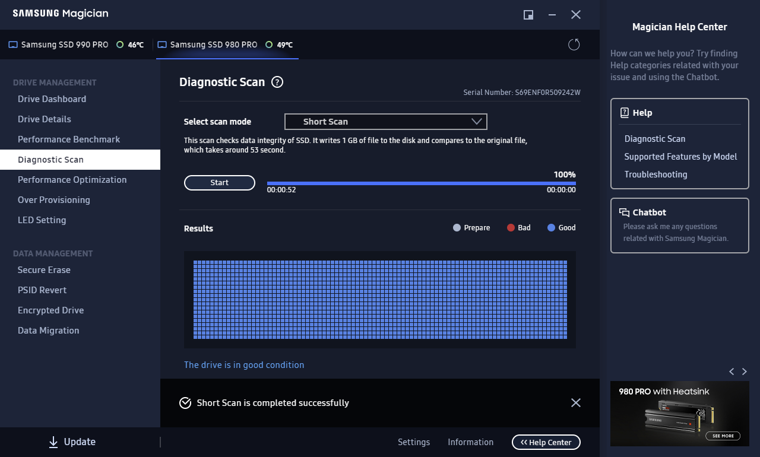
Task: Click the Magician Help Center title
Action: (x=680, y=27)
